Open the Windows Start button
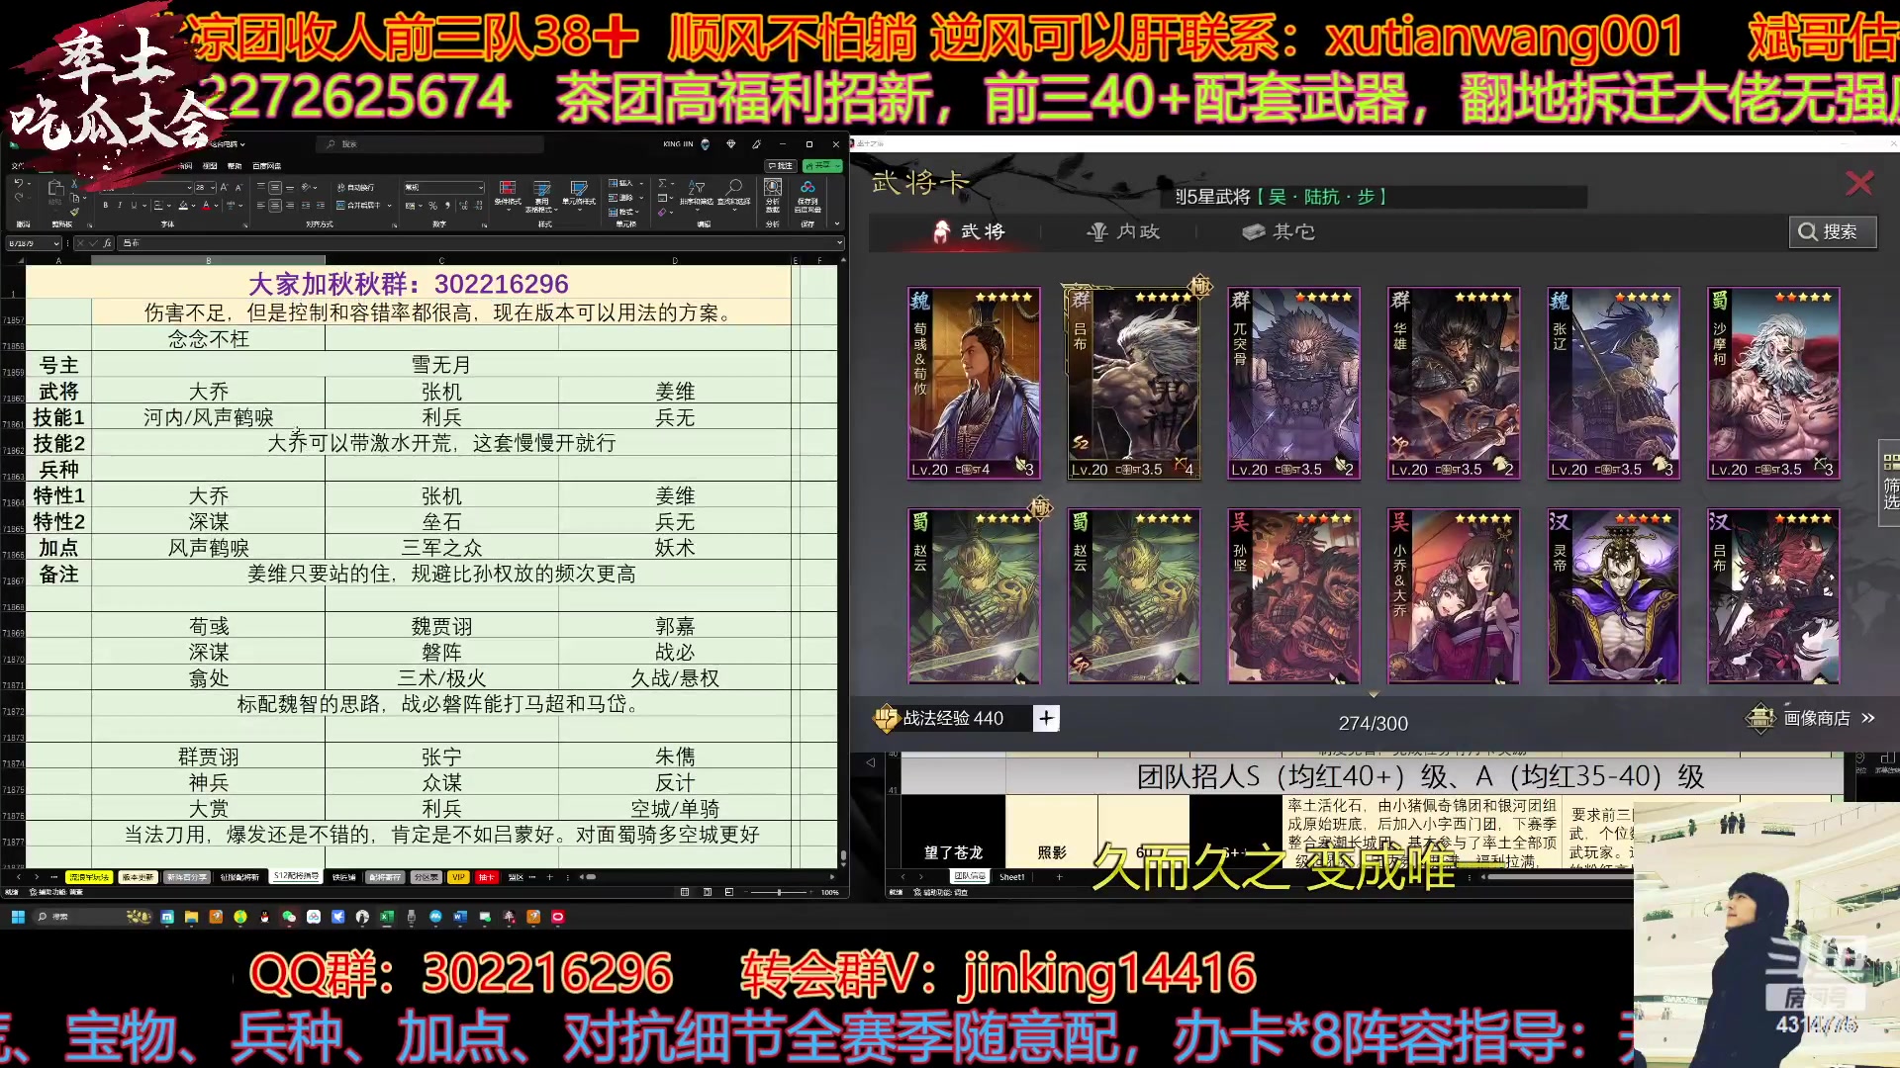 click(x=18, y=917)
